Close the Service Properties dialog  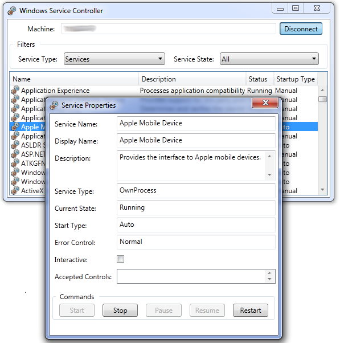click(265, 103)
